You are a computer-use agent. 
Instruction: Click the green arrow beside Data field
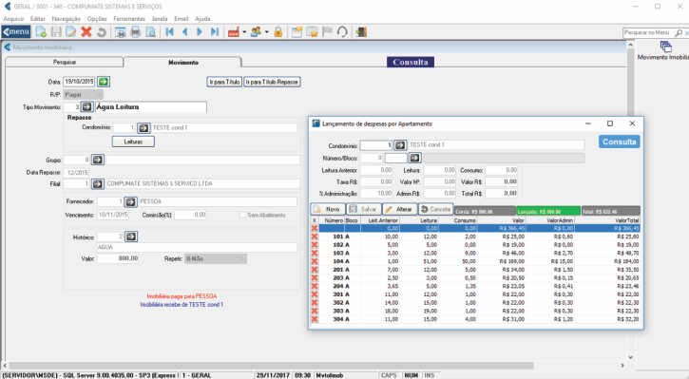click(x=104, y=82)
